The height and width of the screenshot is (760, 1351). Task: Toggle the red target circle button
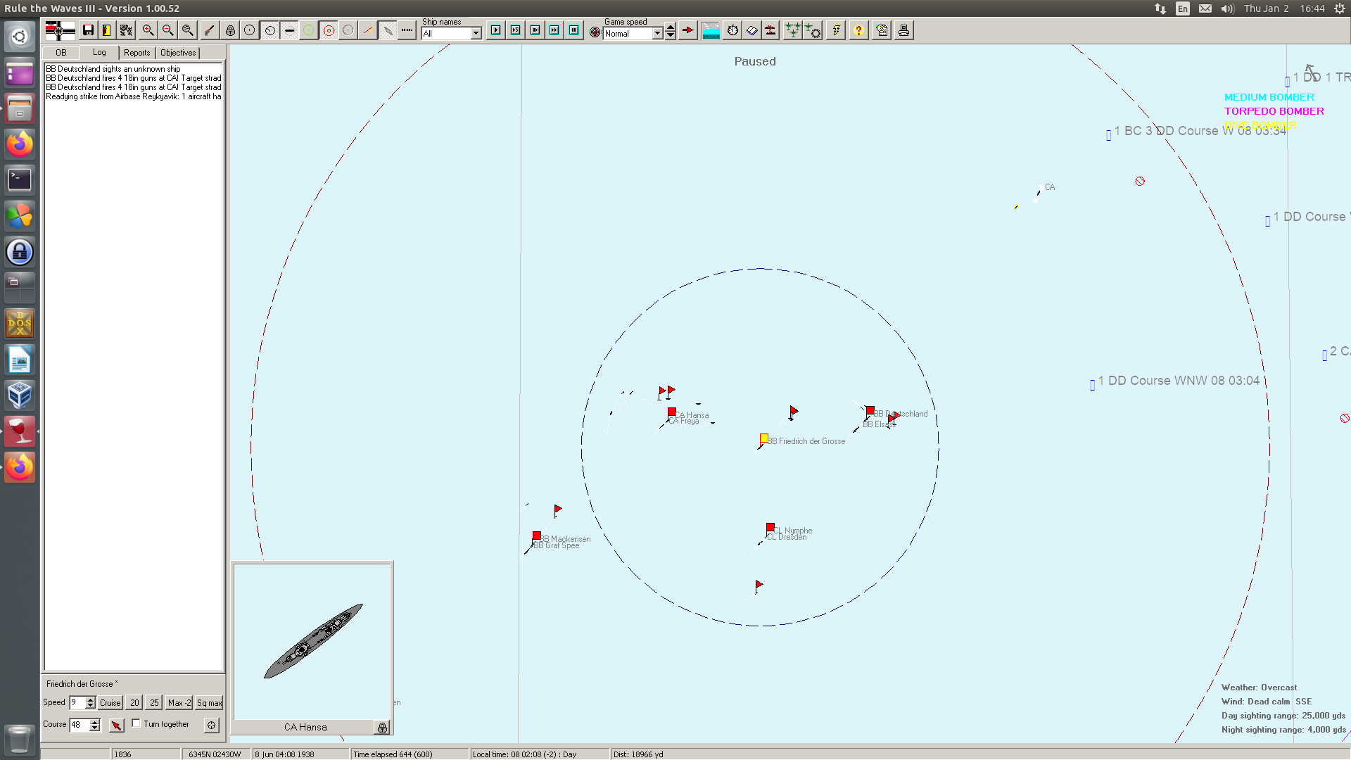coord(329,30)
